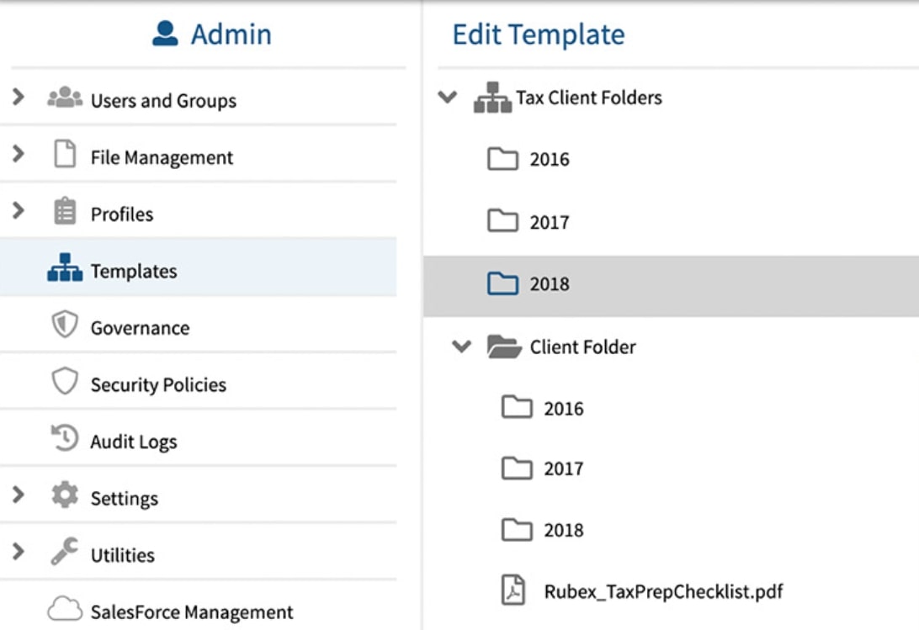Click the Utilities wrench icon
This screenshot has height=630, width=919.
pyautogui.click(x=65, y=551)
